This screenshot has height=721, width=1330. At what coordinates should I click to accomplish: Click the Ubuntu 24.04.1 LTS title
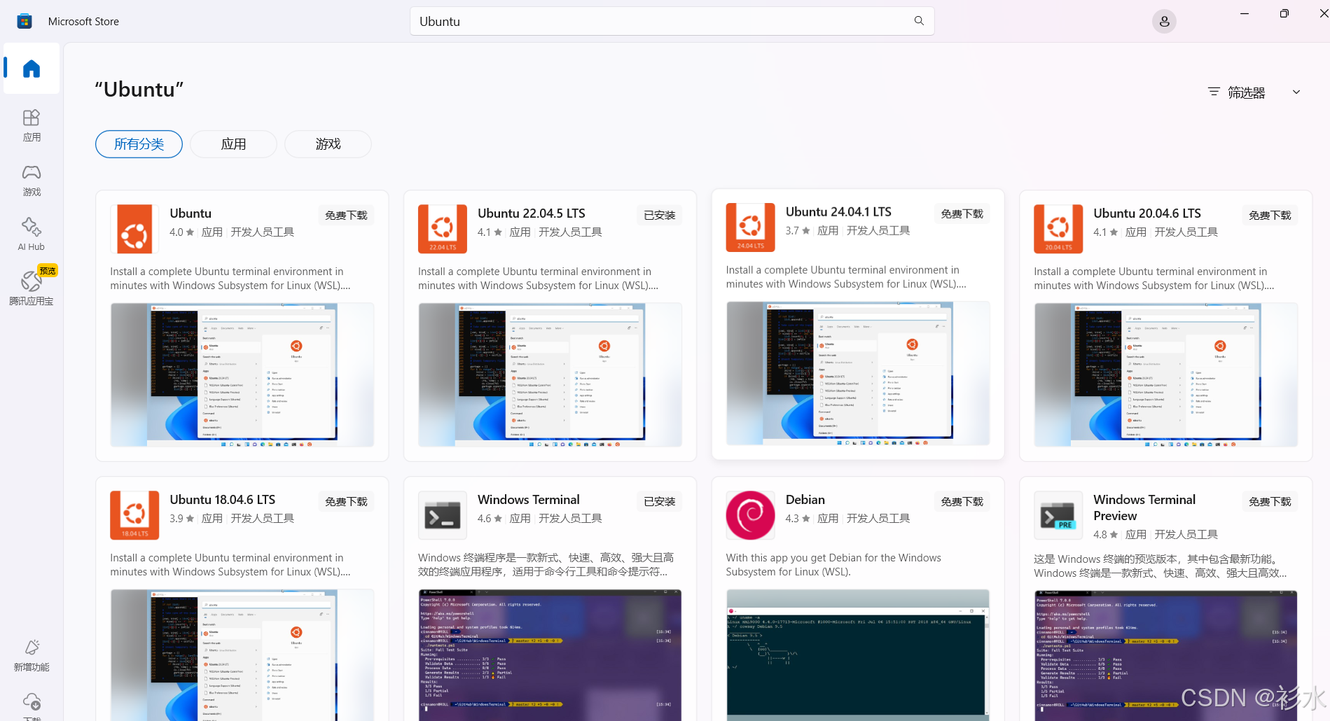(838, 212)
